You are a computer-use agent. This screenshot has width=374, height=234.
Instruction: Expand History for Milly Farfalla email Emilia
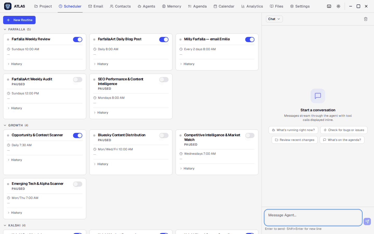[187, 64]
